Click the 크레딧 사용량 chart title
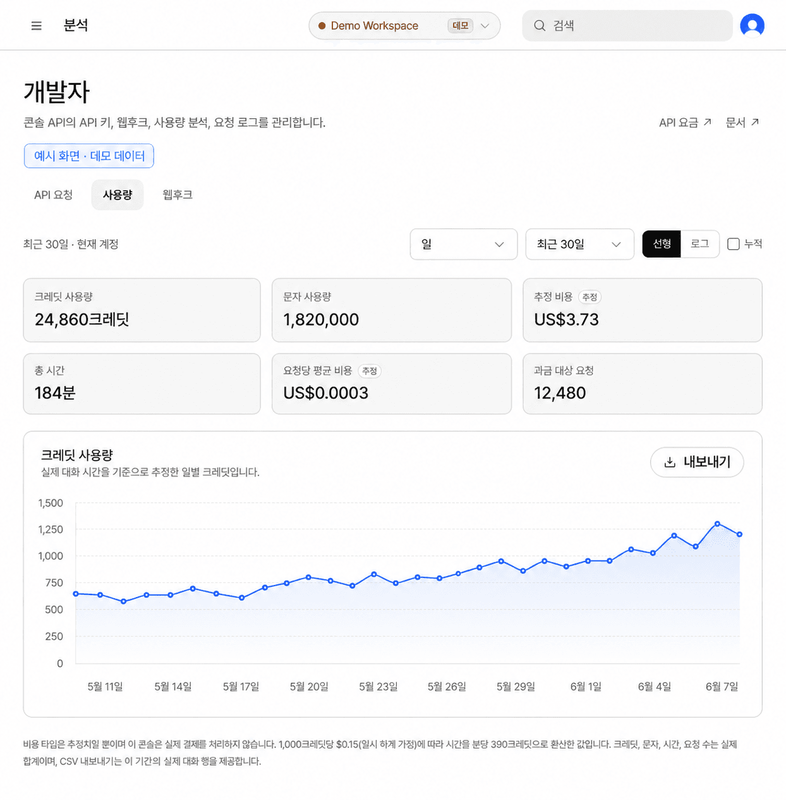 click(x=76, y=455)
